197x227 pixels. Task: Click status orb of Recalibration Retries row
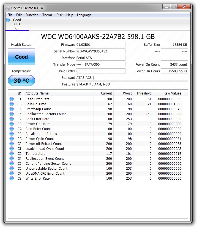(x=12, y=134)
